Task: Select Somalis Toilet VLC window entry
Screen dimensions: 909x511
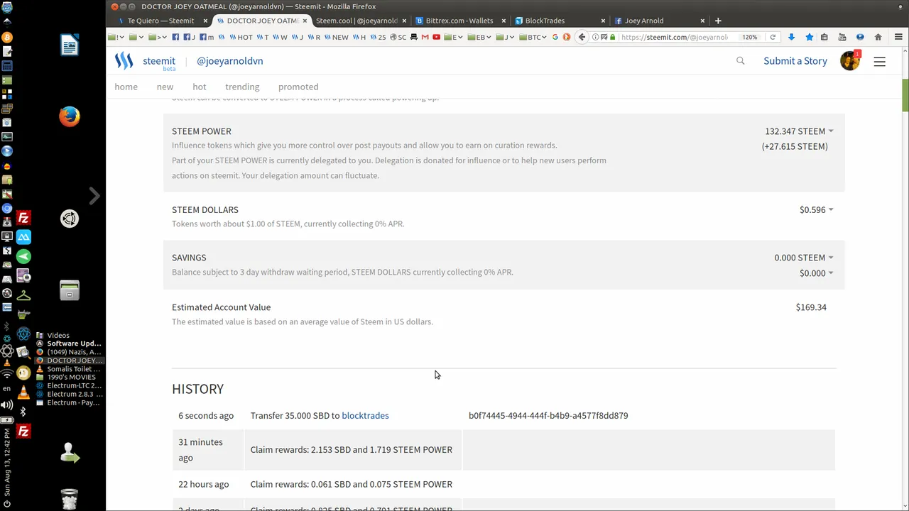Action: 68,369
